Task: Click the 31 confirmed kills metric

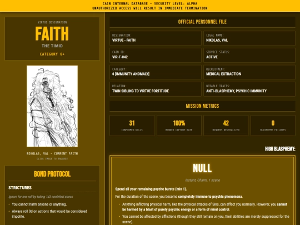Action: click(x=132, y=126)
